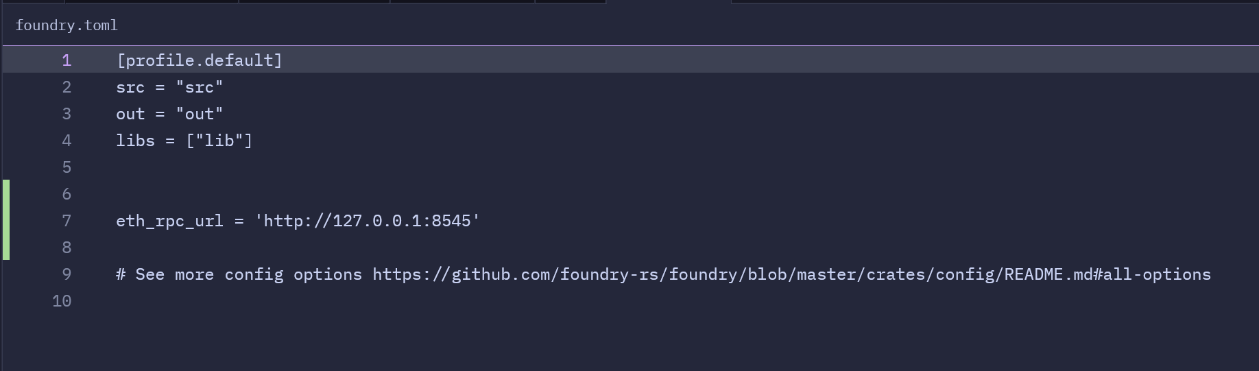Screen dimensions: 1259x371
Task: Click the src key on line 2
Action: [130, 87]
